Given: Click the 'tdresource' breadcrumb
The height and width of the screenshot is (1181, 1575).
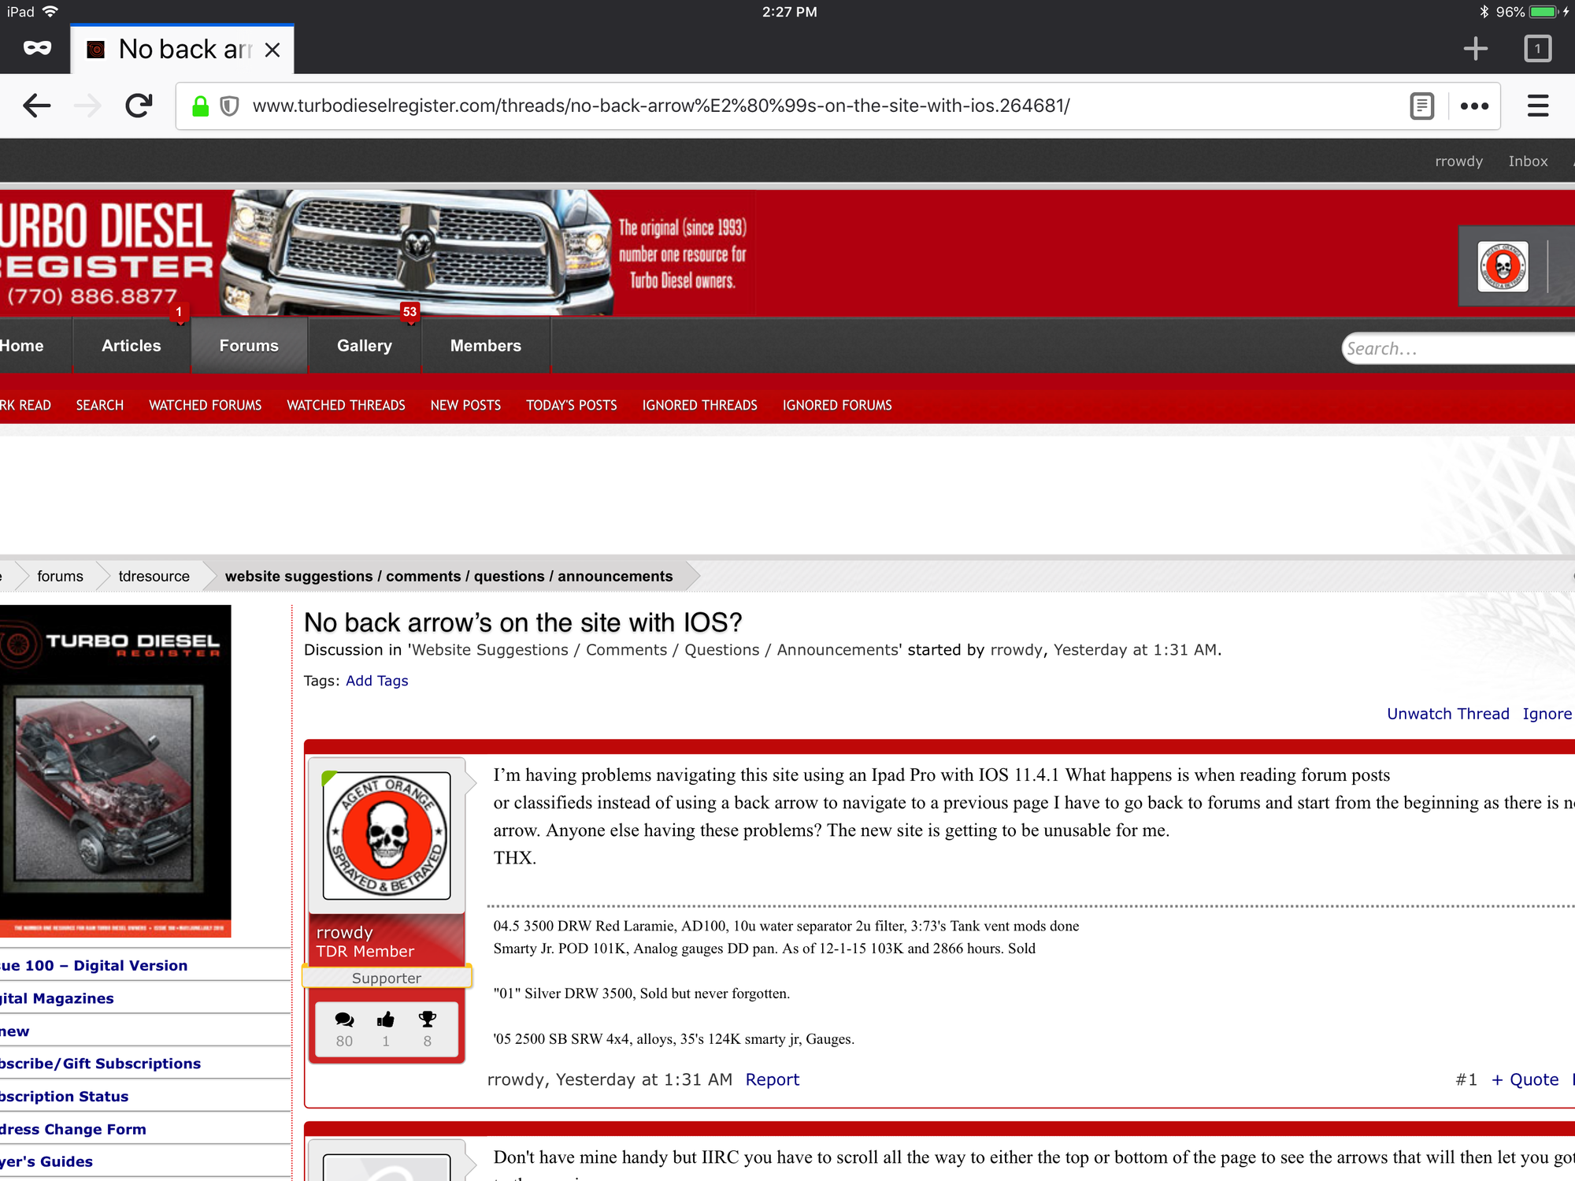Looking at the screenshot, I should point(154,576).
